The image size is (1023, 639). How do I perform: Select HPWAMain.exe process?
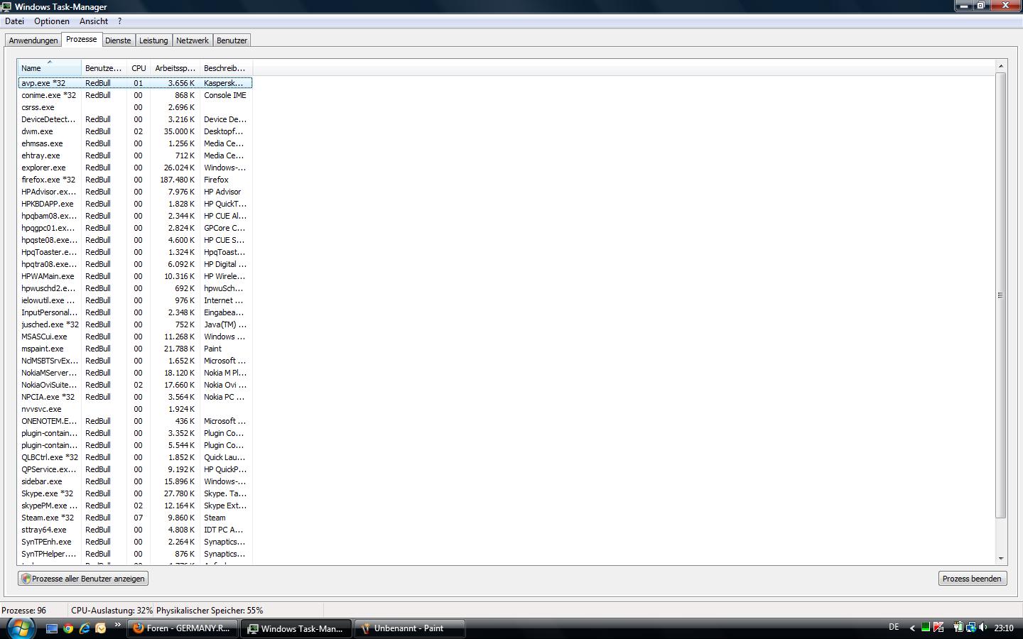click(x=135, y=276)
